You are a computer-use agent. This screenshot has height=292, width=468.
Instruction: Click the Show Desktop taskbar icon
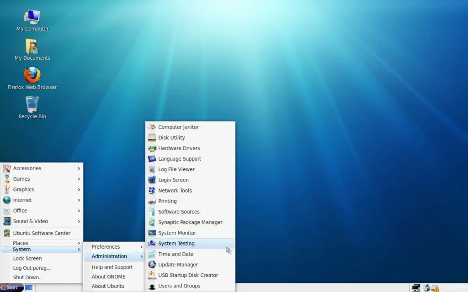click(x=29, y=287)
